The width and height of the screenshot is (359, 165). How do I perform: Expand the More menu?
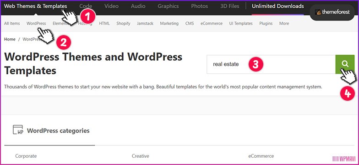click(284, 23)
